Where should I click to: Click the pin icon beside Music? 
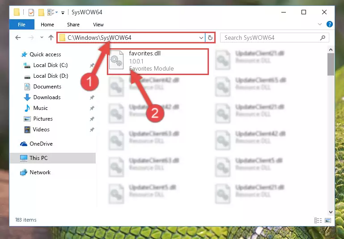point(92,108)
